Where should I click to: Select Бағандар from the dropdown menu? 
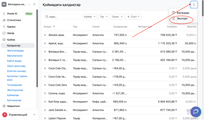[x=183, y=13]
